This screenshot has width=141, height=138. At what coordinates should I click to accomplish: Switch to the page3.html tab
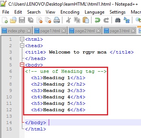120,31
